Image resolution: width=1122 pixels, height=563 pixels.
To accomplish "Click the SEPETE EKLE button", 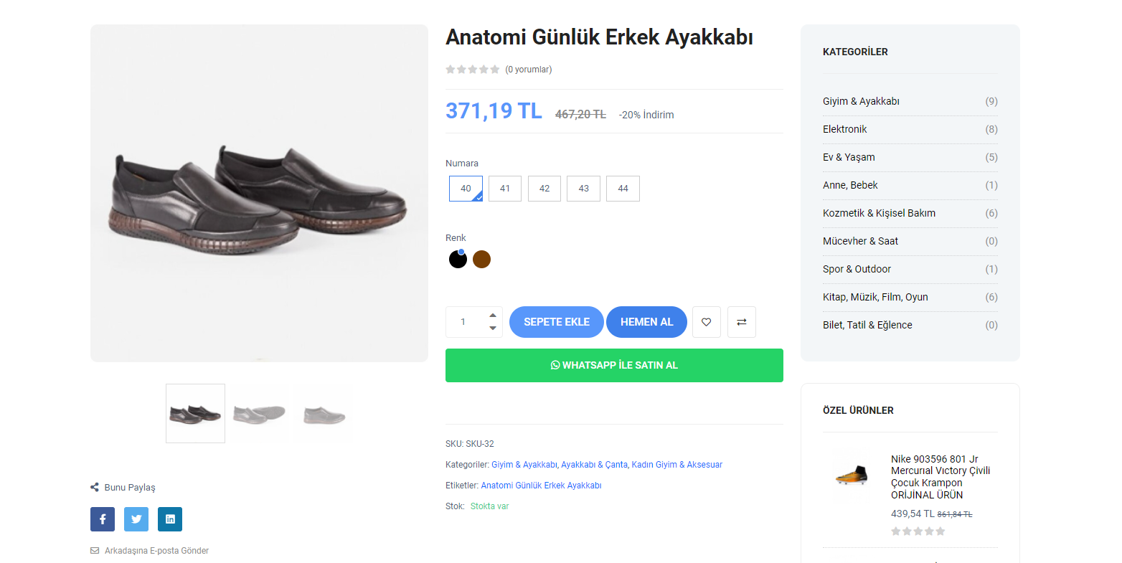I will pyautogui.click(x=557, y=322).
